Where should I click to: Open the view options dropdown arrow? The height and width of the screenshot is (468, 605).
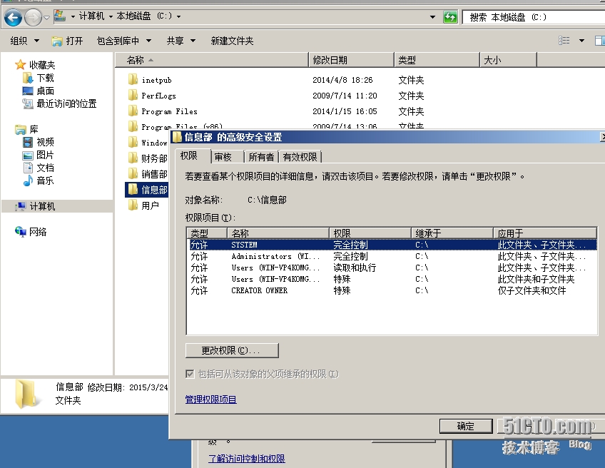581,41
